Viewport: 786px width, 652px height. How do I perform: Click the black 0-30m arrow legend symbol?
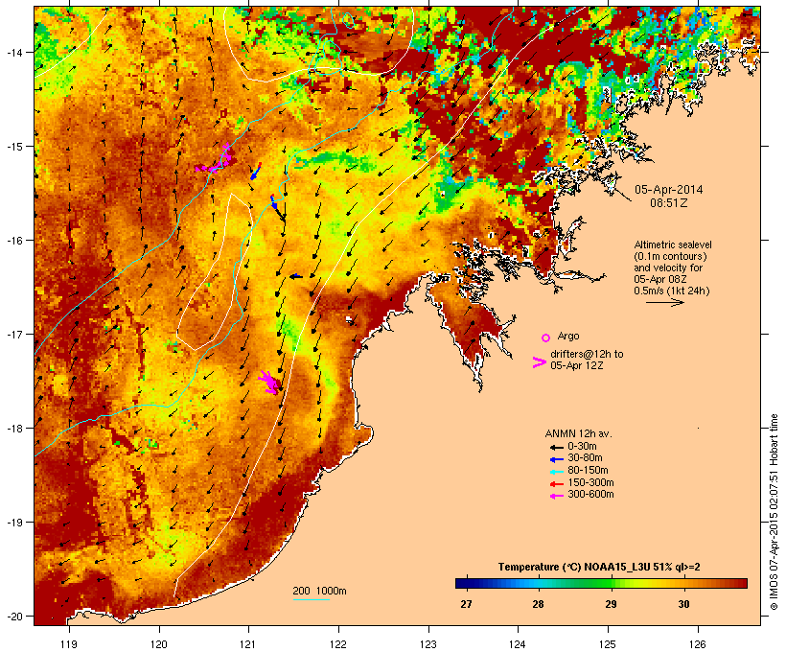(x=556, y=448)
